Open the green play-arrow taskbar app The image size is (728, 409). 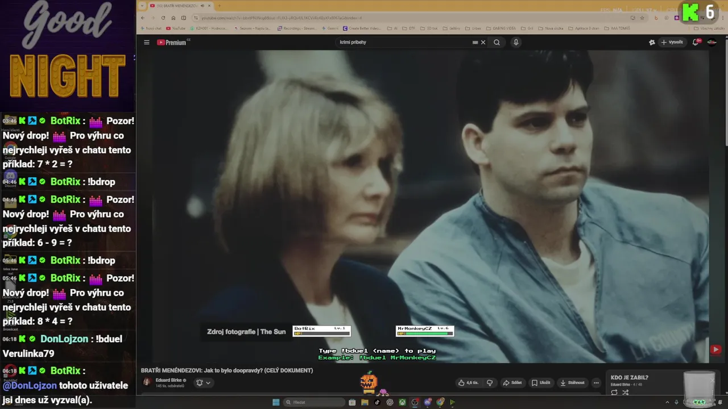pos(452,402)
